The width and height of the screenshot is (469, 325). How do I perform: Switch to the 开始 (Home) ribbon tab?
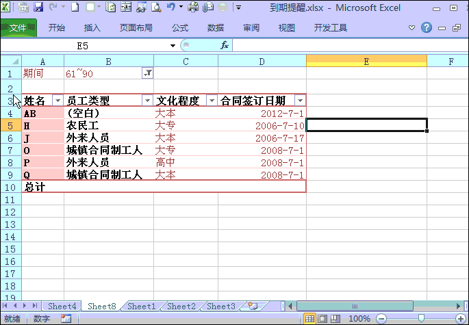coord(57,28)
